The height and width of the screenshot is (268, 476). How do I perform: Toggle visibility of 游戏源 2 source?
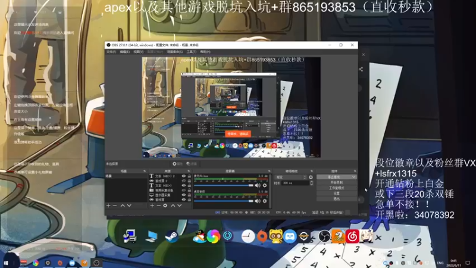click(x=184, y=181)
